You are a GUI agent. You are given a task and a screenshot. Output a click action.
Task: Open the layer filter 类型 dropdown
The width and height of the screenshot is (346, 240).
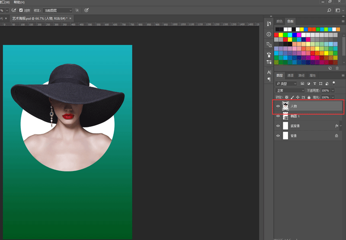[x=286, y=84]
